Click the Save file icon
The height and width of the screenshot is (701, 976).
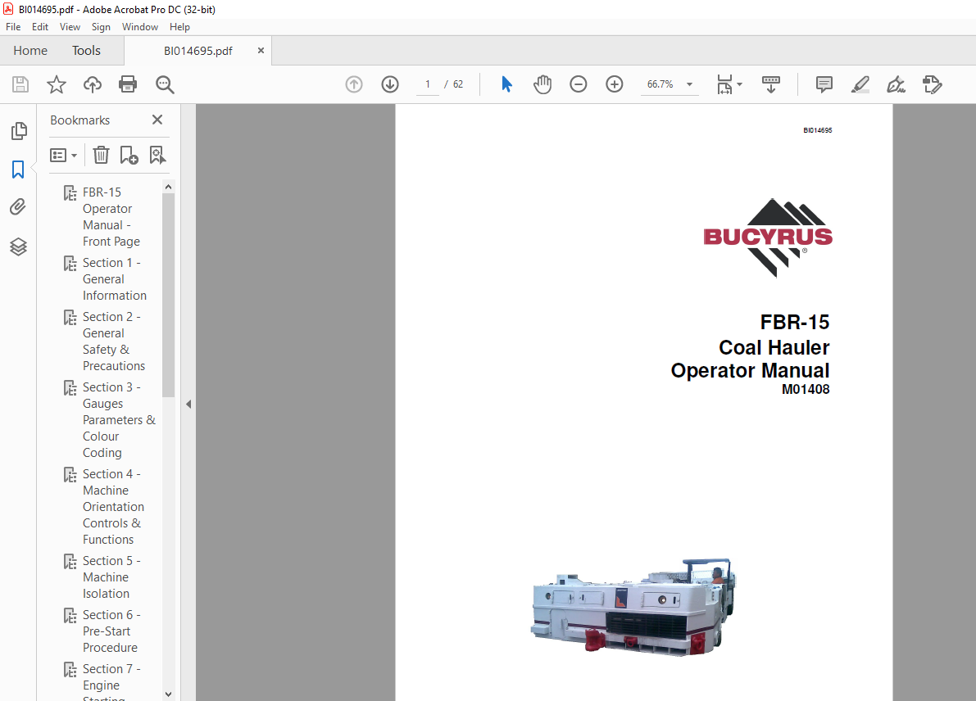click(x=20, y=84)
